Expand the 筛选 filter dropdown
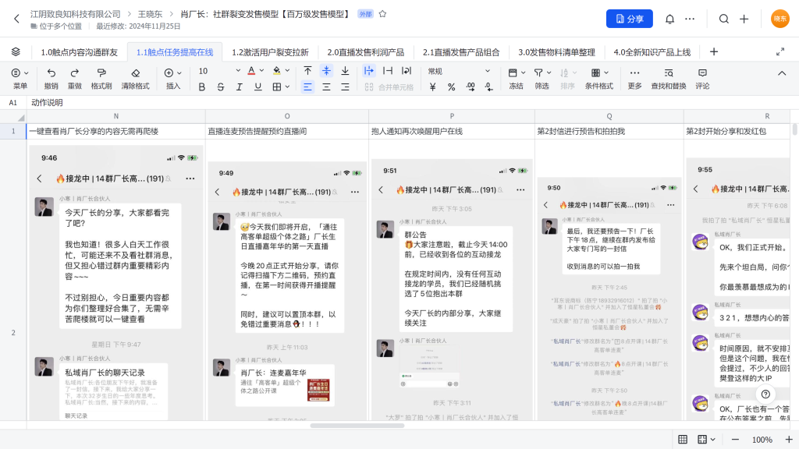Viewport: 799px width, 449px height. pos(549,72)
